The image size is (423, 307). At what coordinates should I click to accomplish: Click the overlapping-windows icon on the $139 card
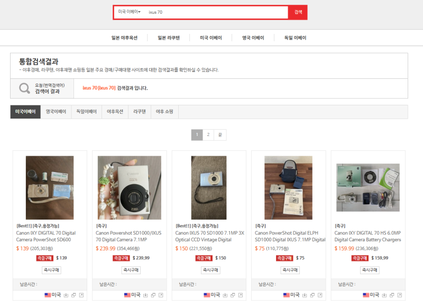click(x=73, y=295)
